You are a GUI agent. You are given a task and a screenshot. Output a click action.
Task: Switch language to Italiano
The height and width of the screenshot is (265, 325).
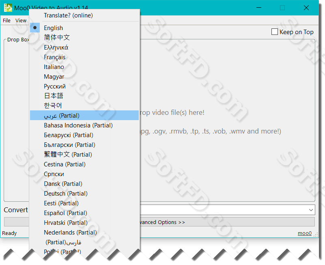[84, 67]
